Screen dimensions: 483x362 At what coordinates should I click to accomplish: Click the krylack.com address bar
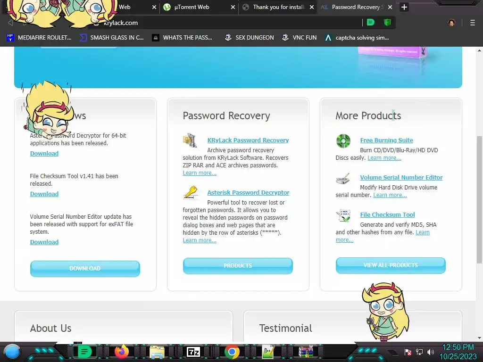coord(228,23)
